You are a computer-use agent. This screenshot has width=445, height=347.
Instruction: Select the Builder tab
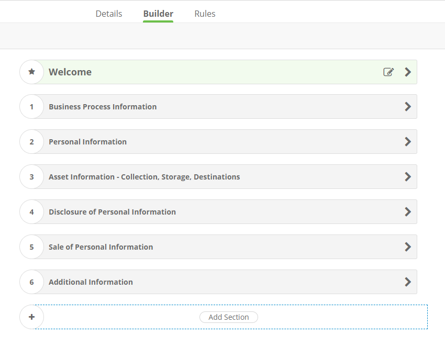pos(158,14)
